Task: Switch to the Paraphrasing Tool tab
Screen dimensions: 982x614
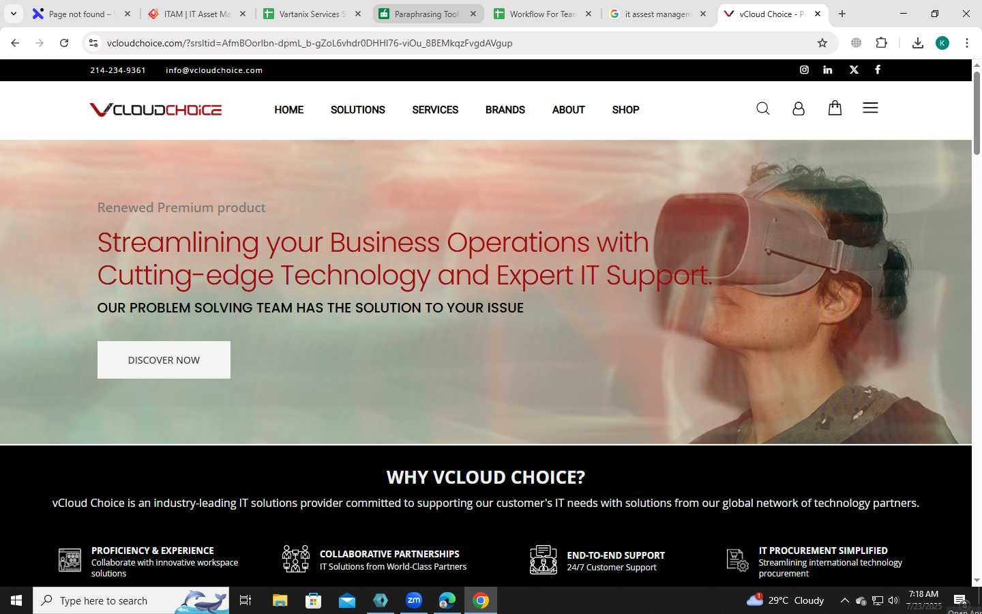Action: (x=428, y=14)
